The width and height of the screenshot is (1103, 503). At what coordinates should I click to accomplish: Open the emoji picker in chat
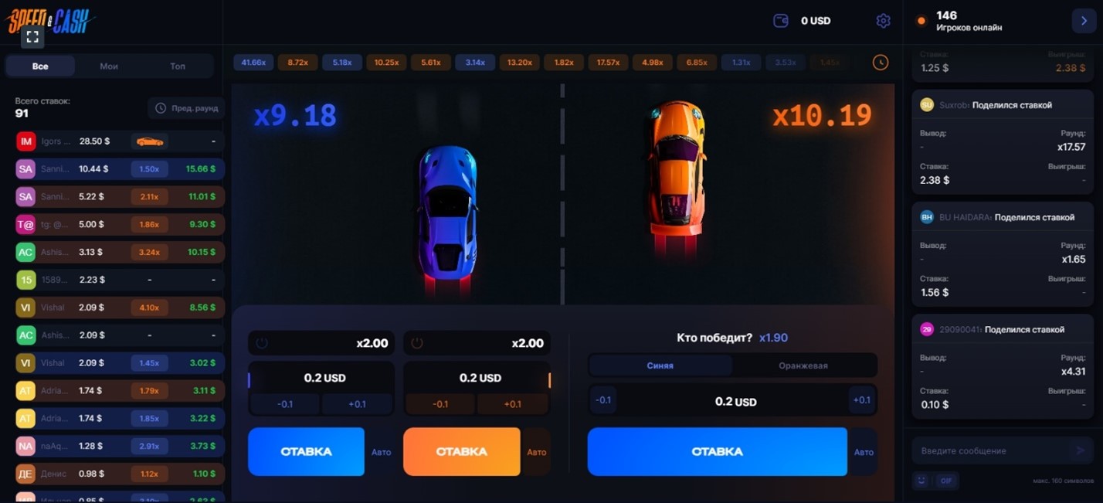(x=921, y=481)
